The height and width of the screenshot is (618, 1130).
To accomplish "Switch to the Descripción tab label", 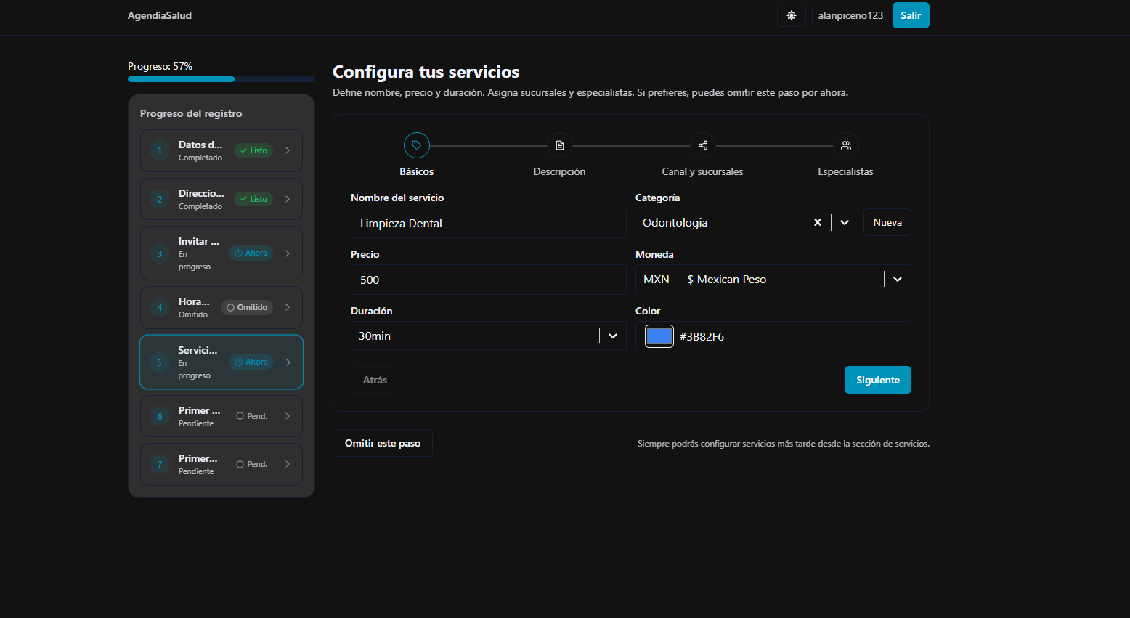I will coord(559,171).
